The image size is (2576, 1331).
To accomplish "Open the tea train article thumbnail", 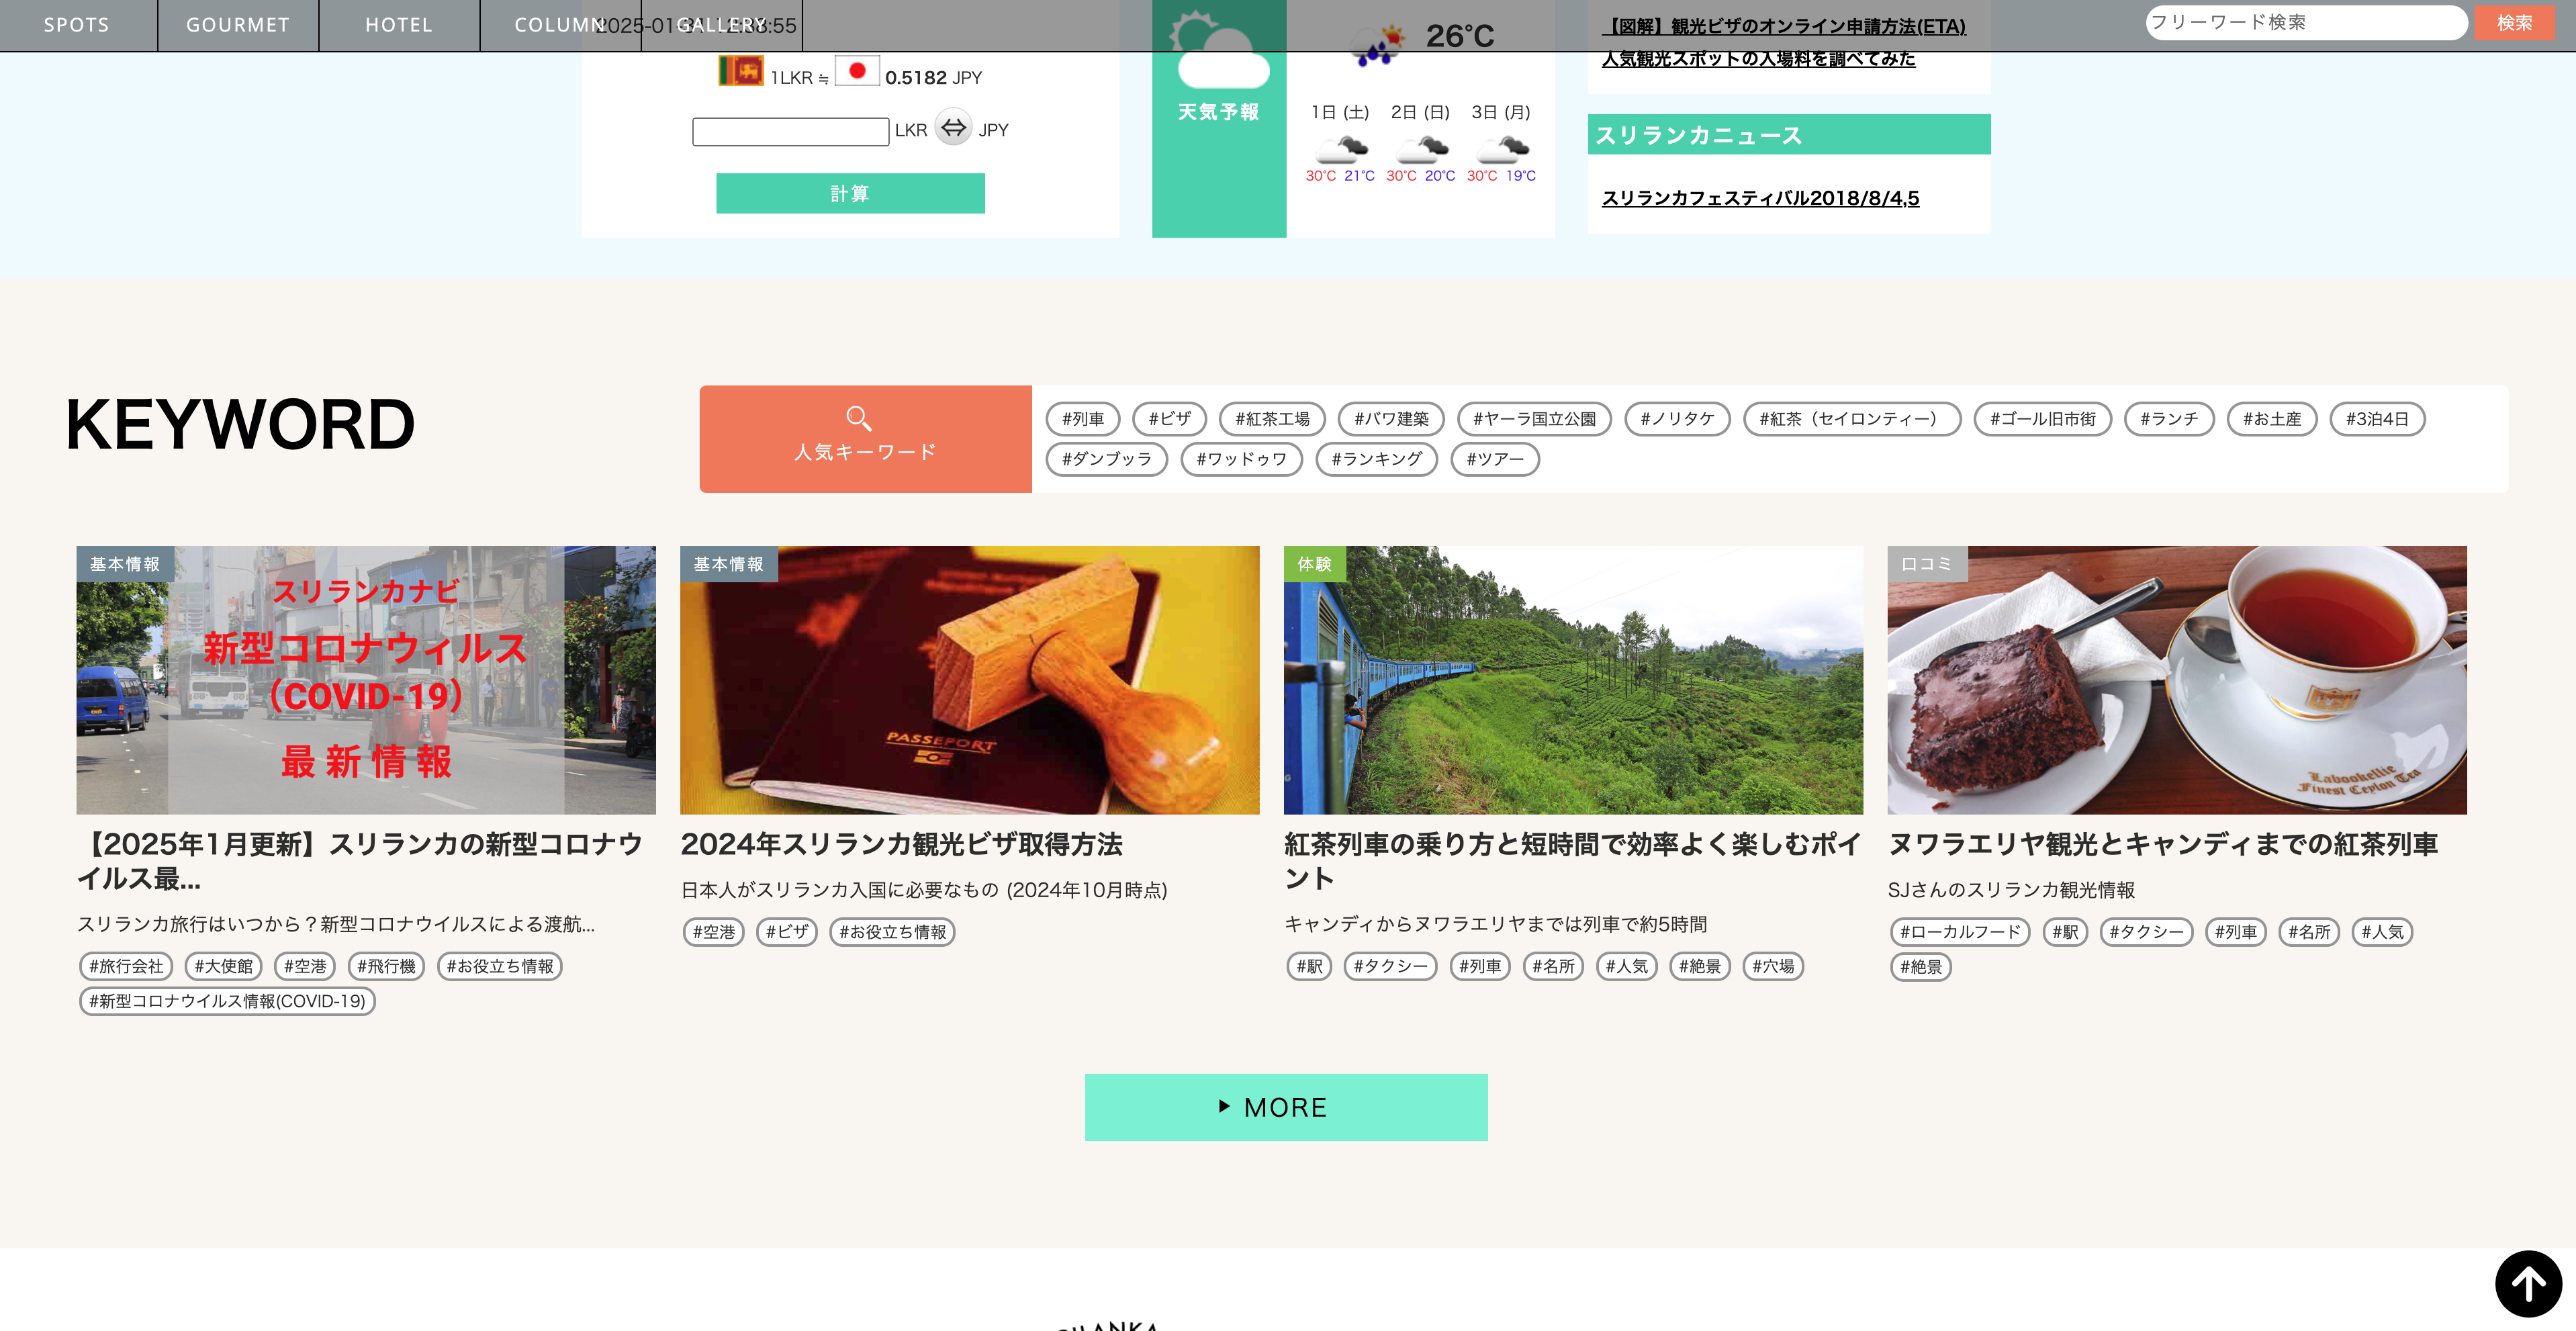I will click(1573, 680).
